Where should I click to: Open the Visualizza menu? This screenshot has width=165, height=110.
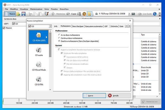pos(24,9)
